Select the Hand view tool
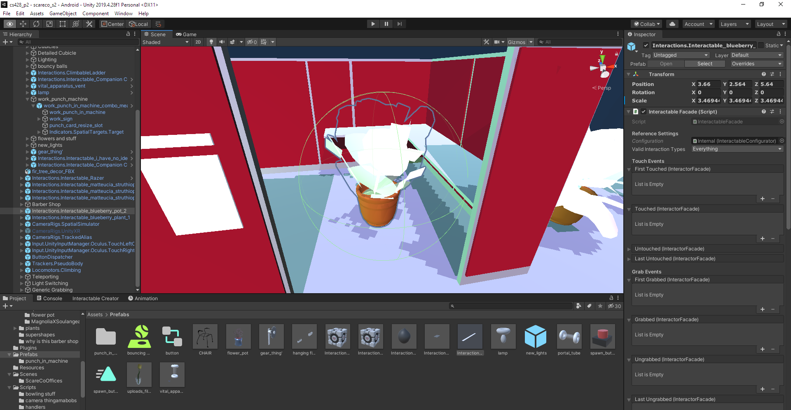 tap(10, 24)
